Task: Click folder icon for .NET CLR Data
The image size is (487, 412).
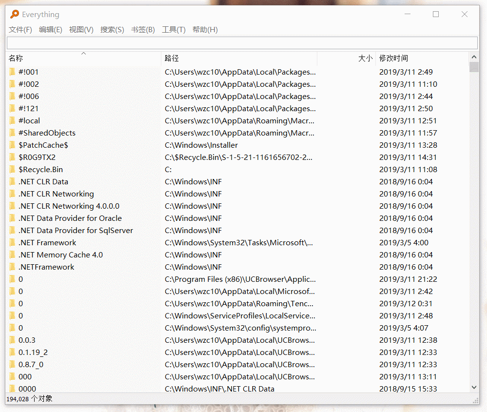Action: click(12, 182)
